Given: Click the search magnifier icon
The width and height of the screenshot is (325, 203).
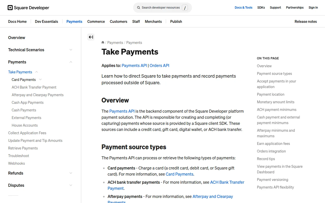Looking at the screenshot, I should (138, 8).
